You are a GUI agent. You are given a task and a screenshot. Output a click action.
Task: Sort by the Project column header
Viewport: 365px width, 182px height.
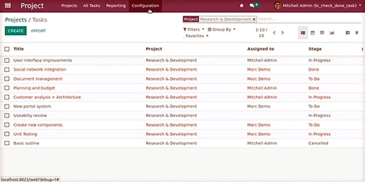click(154, 49)
